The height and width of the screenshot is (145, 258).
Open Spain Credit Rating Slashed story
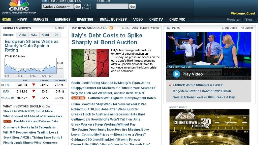(111, 83)
